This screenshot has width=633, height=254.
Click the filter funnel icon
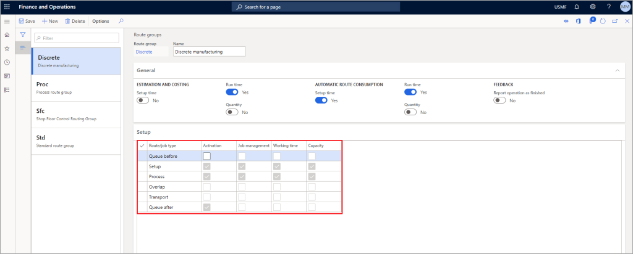tap(23, 35)
